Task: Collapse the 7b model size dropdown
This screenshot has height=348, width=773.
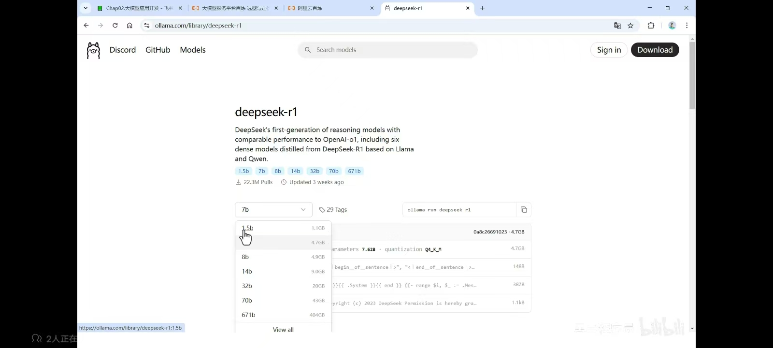Action: pos(273,210)
